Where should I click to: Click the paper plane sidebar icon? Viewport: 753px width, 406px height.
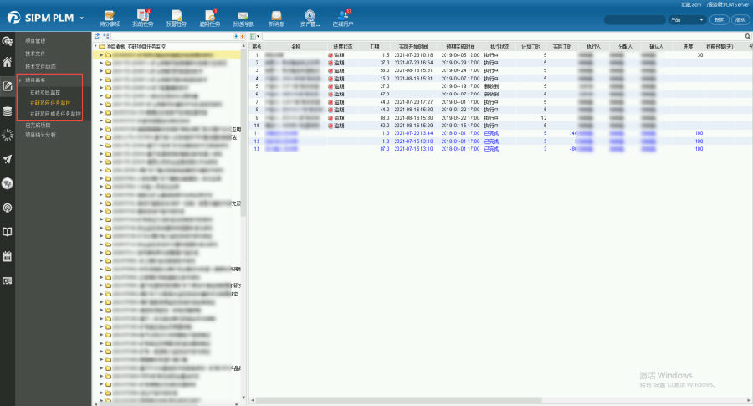[8, 159]
